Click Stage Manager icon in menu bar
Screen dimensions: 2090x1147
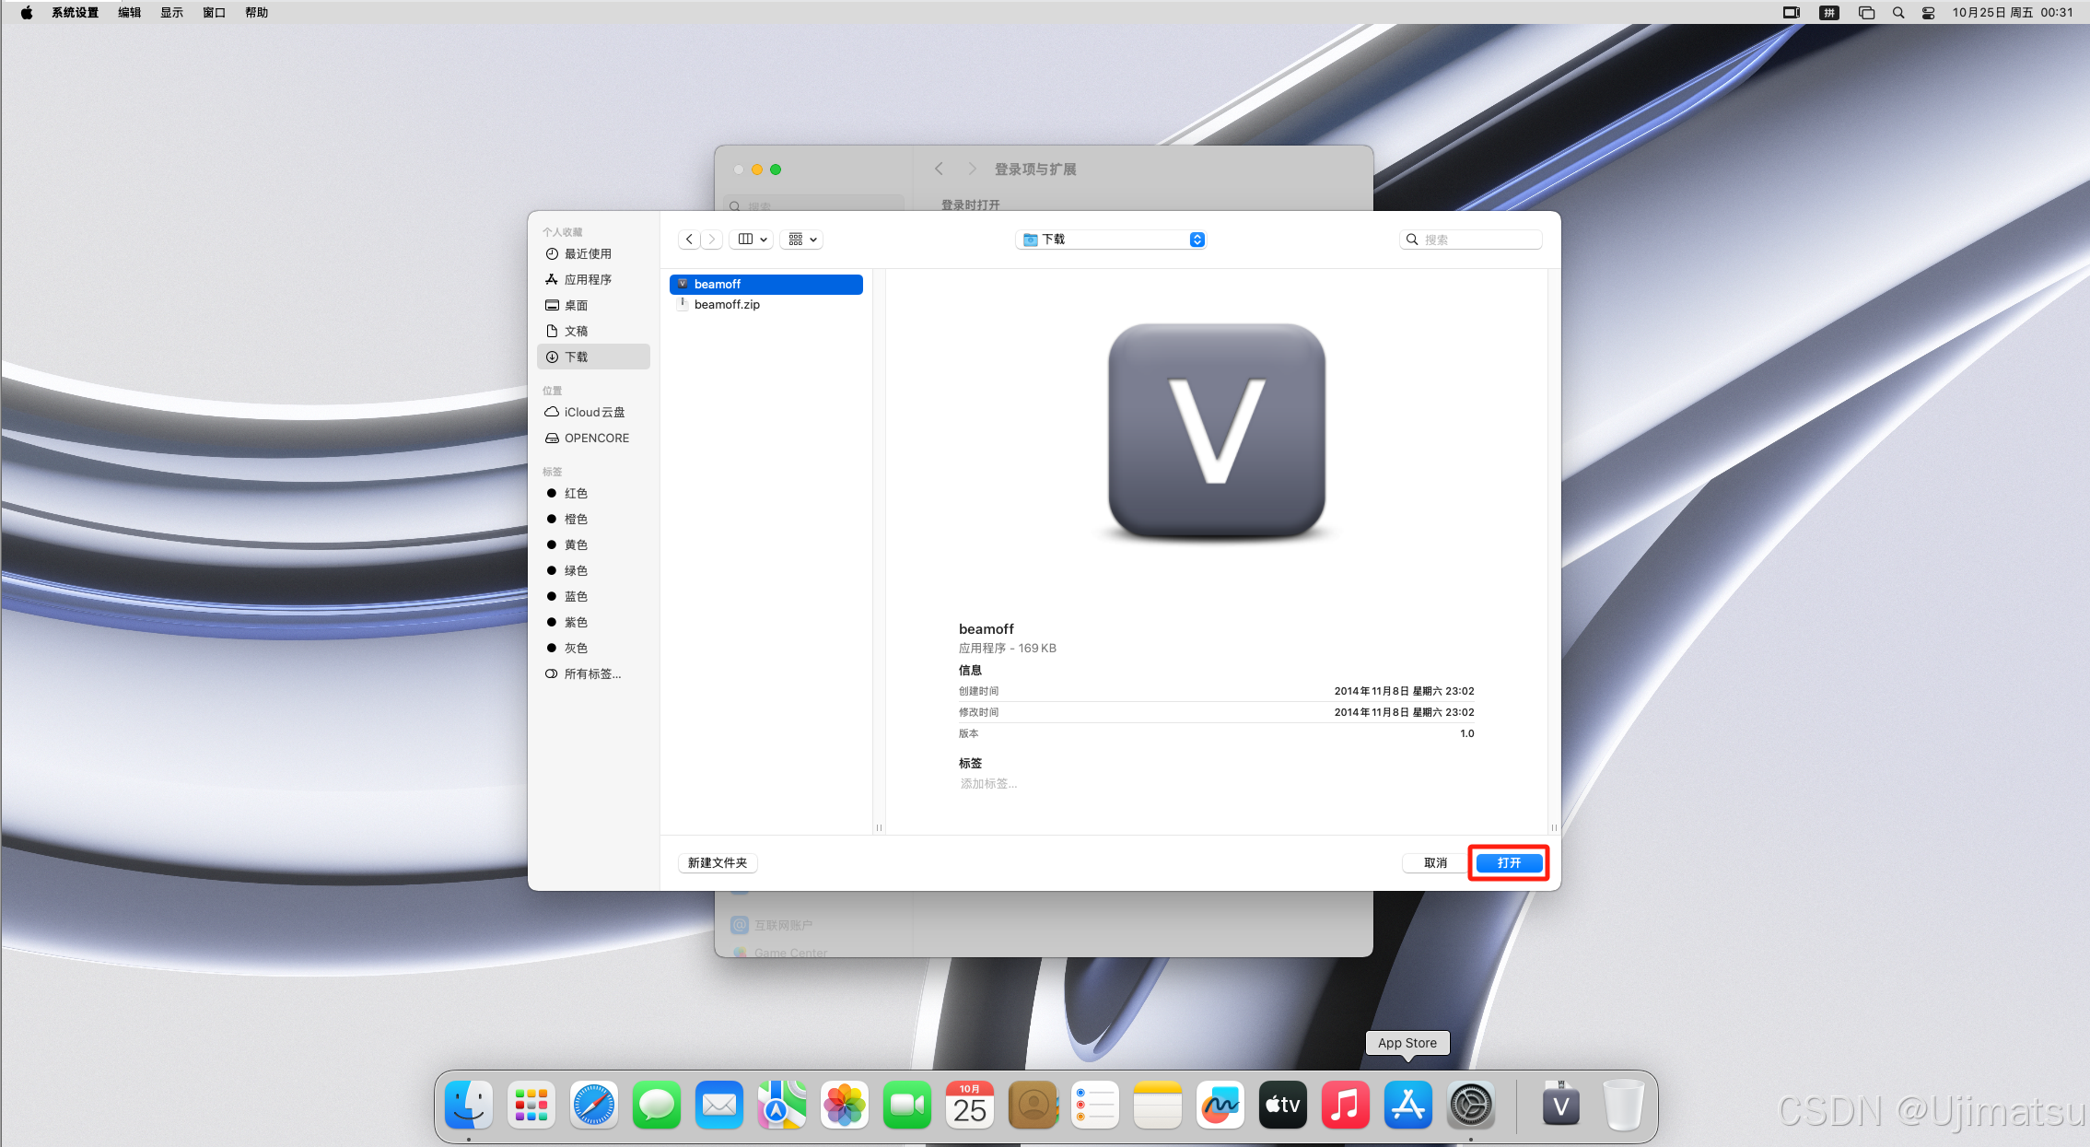[1866, 13]
